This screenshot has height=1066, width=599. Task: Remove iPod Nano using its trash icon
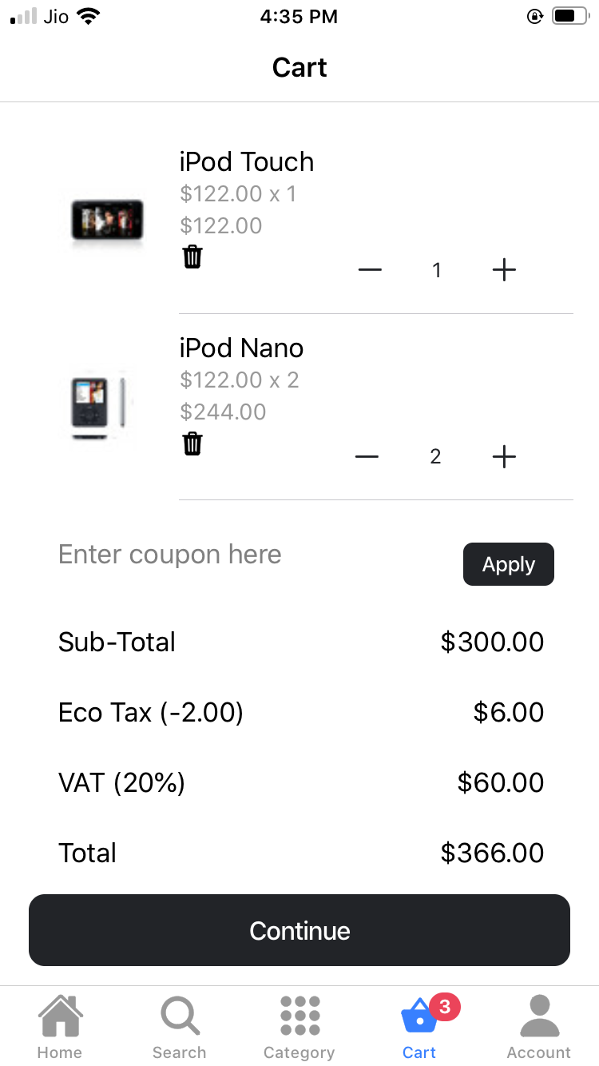[x=192, y=444]
